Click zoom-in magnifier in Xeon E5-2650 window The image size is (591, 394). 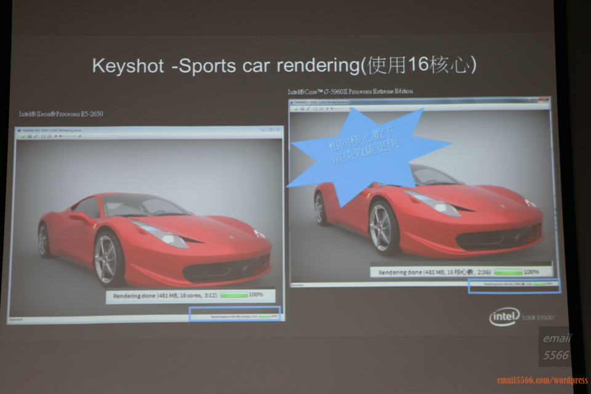coord(80,137)
